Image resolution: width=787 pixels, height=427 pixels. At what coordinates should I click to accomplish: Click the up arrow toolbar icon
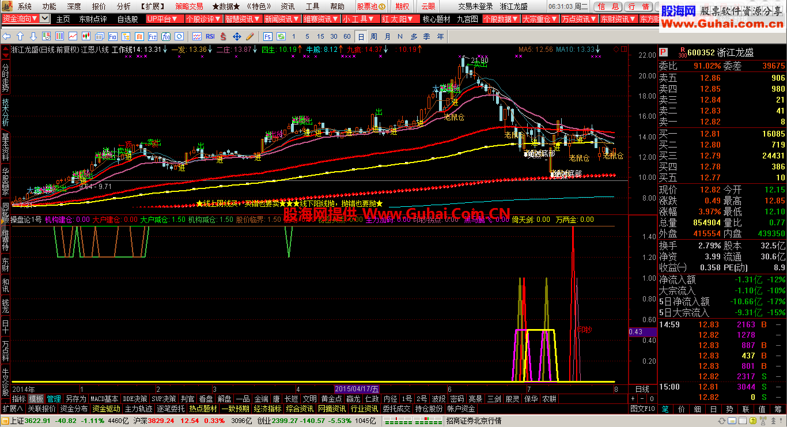coord(20,36)
